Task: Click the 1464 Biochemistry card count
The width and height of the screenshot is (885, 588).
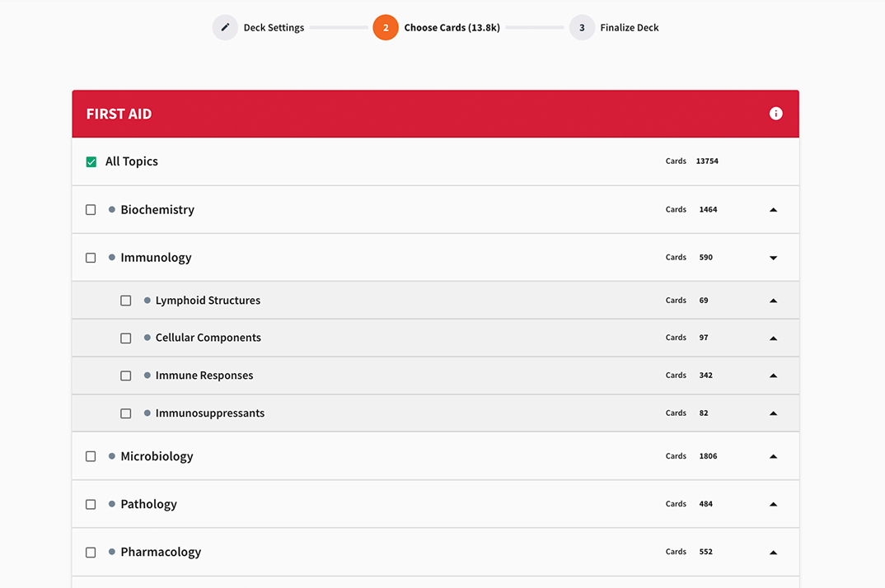Action: tap(708, 209)
